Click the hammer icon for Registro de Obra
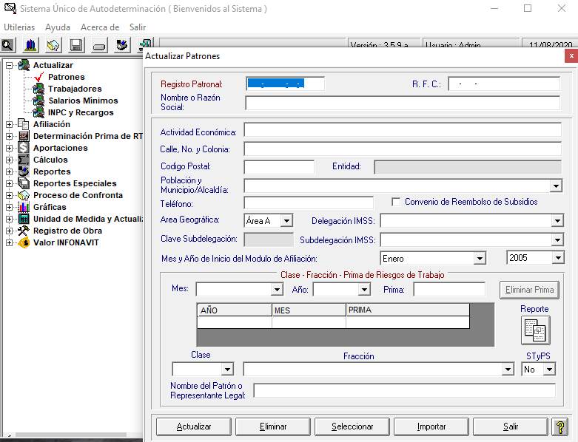 pos(24,231)
